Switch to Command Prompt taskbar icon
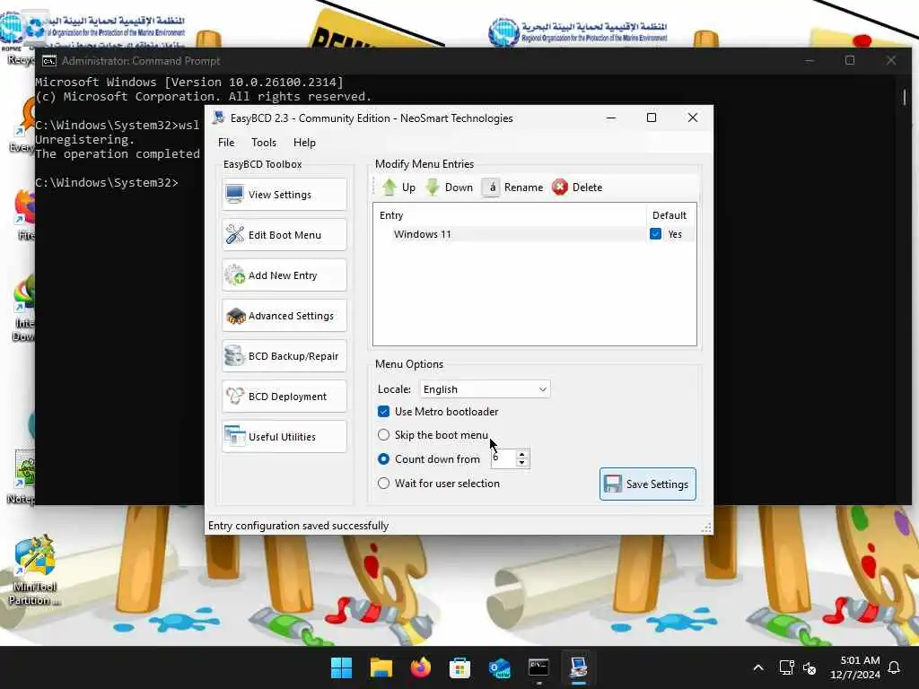The width and height of the screenshot is (919, 689). pos(538,667)
